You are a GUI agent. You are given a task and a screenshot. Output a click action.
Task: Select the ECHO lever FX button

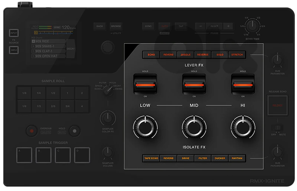point(151,55)
